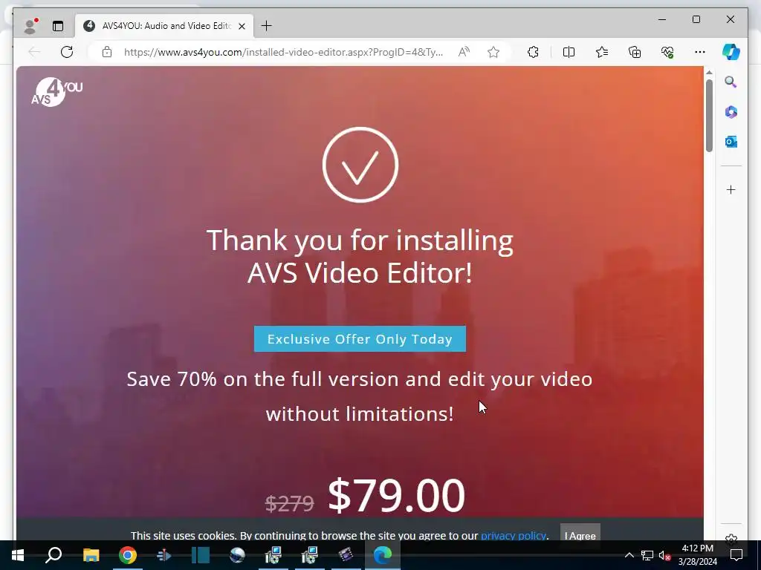Open the tab actions menu icon
The width and height of the screenshot is (761, 570).
[x=58, y=26]
